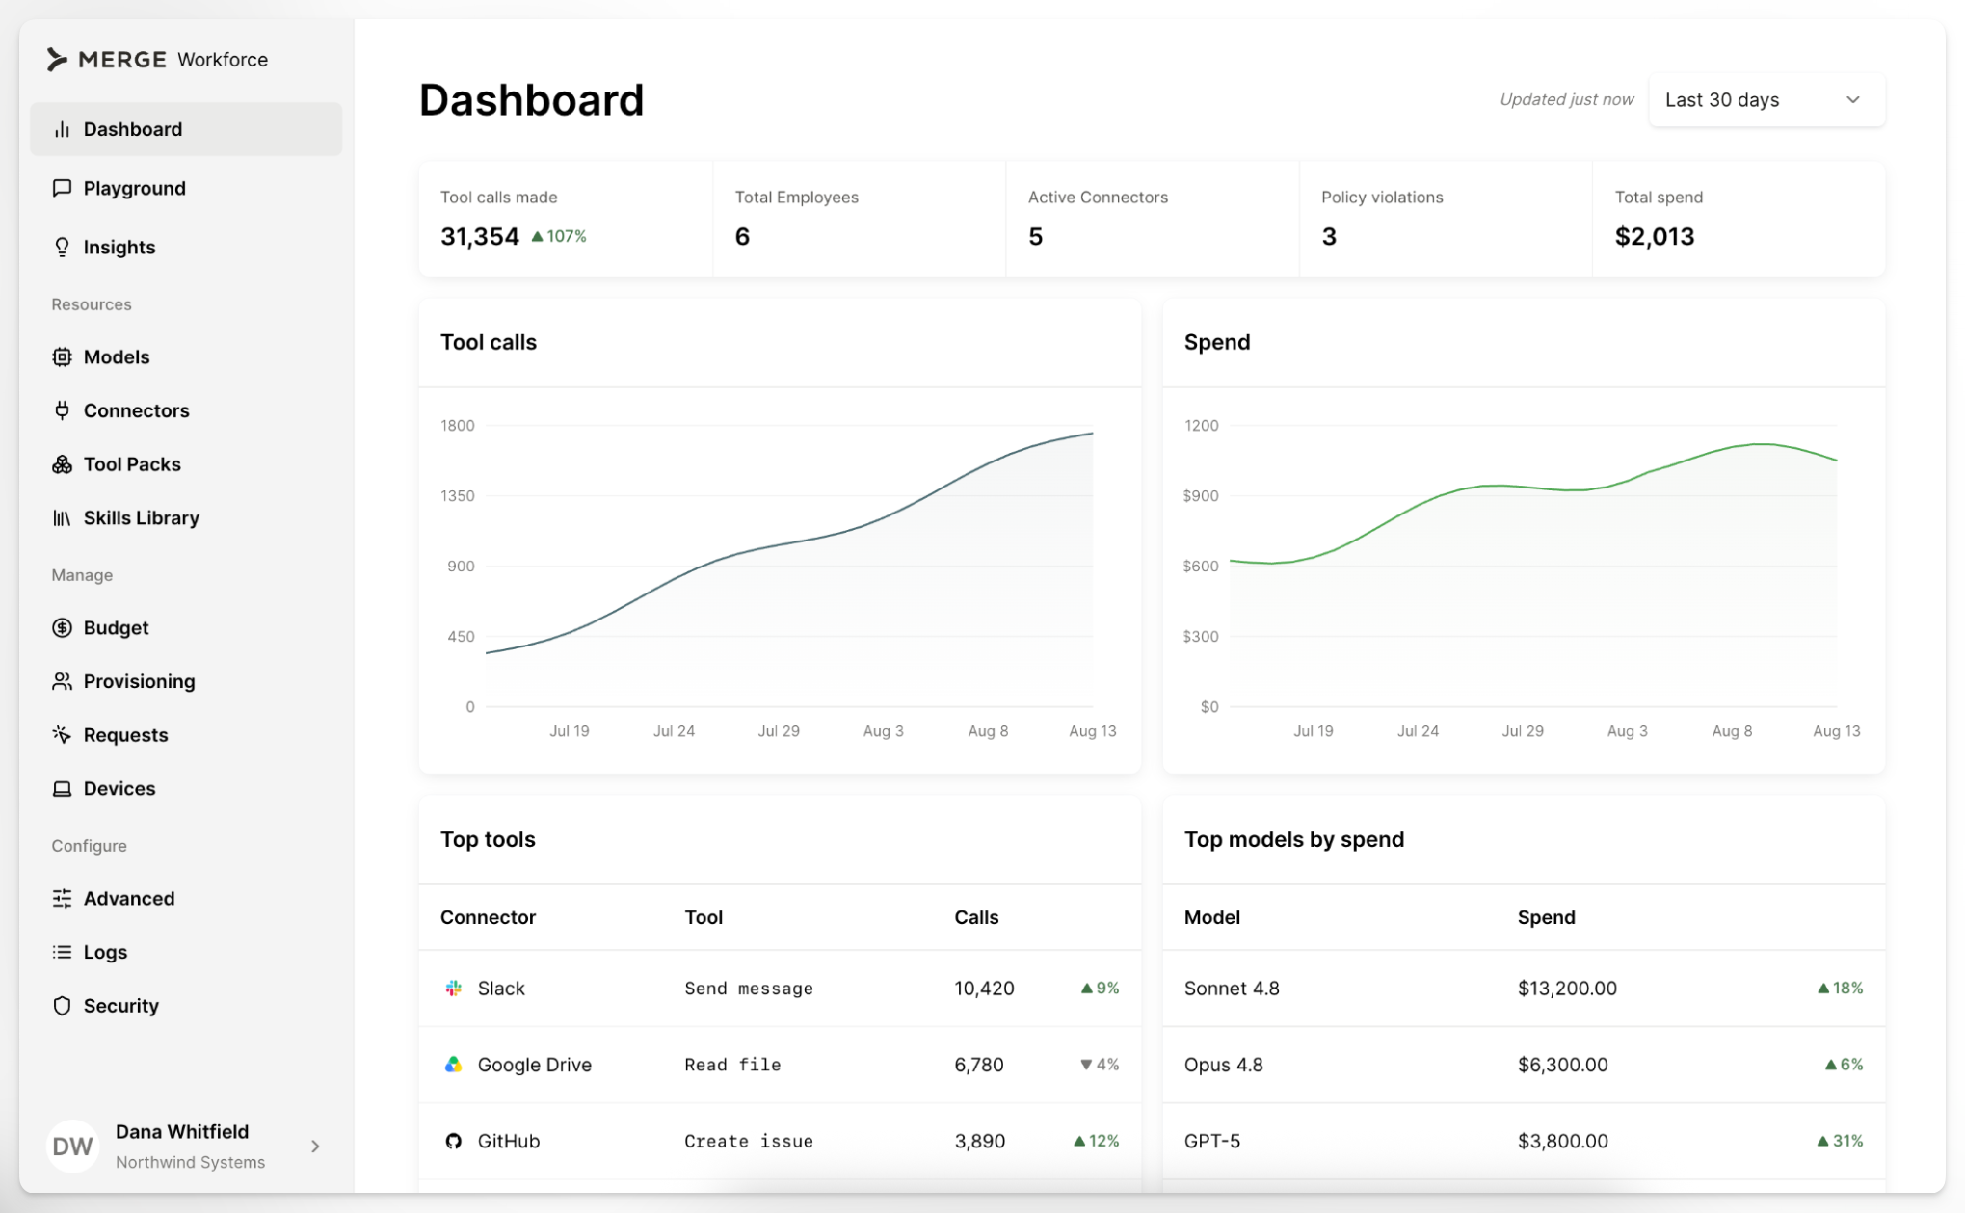
Task: Click the Advanced sliders icon
Action: [x=62, y=899]
